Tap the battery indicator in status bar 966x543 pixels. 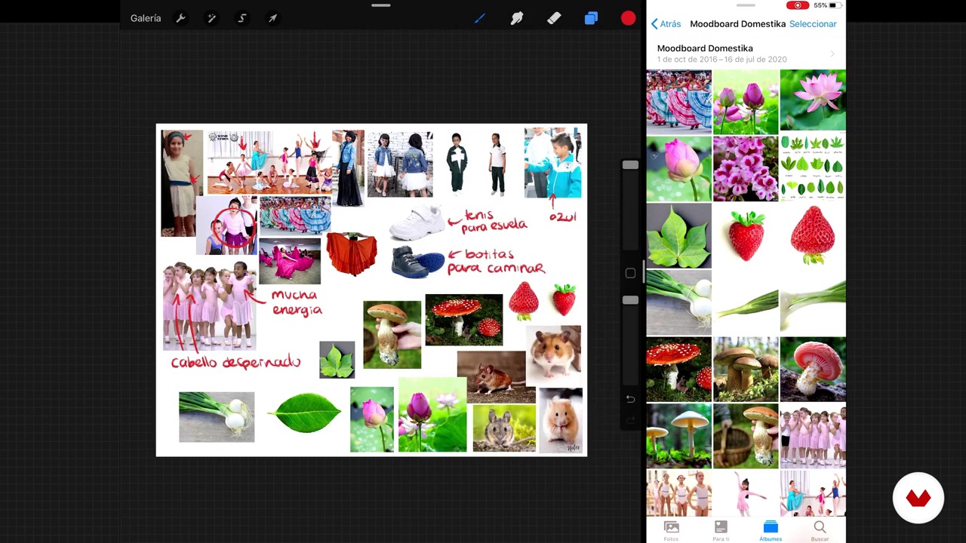(834, 5)
